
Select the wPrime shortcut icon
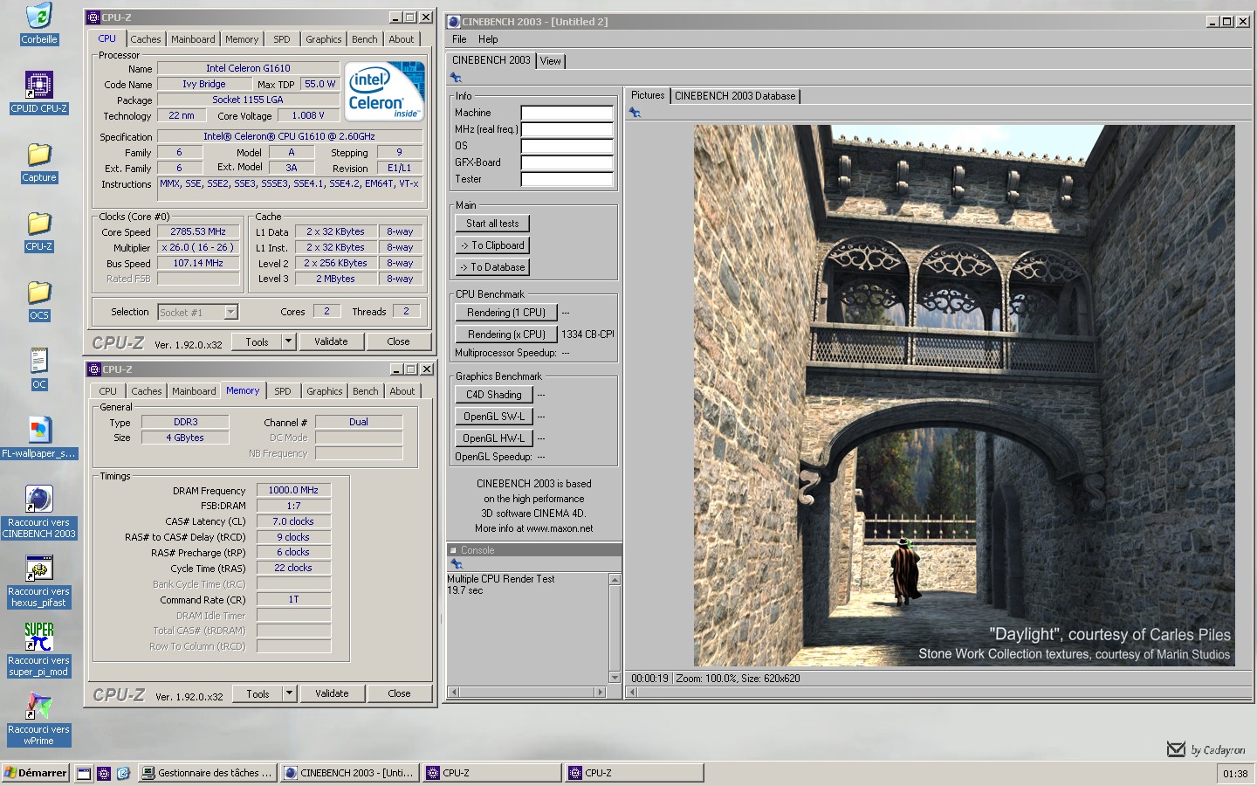(38, 706)
